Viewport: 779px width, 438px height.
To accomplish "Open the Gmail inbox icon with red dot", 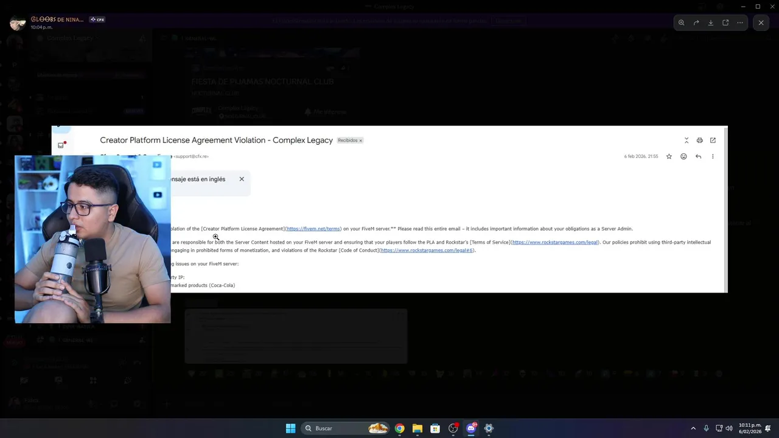I will tap(61, 145).
